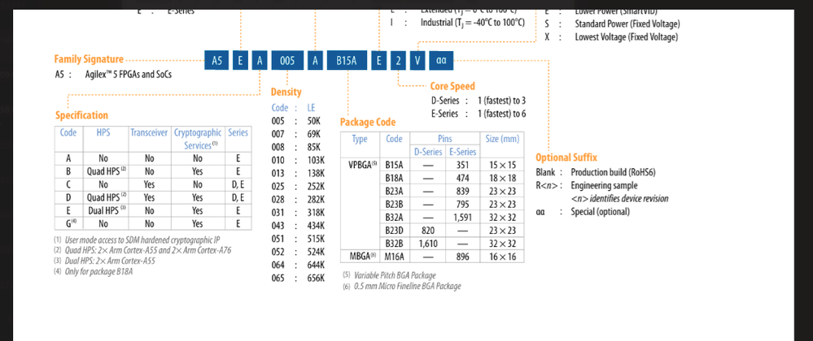
Task: Click the 'Family Signature' heading
Action: (x=89, y=59)
